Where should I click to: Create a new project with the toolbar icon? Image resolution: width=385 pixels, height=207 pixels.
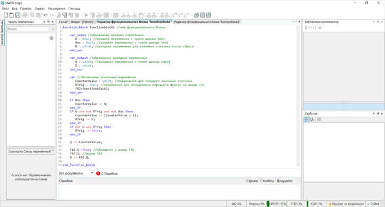click(6, 15)
